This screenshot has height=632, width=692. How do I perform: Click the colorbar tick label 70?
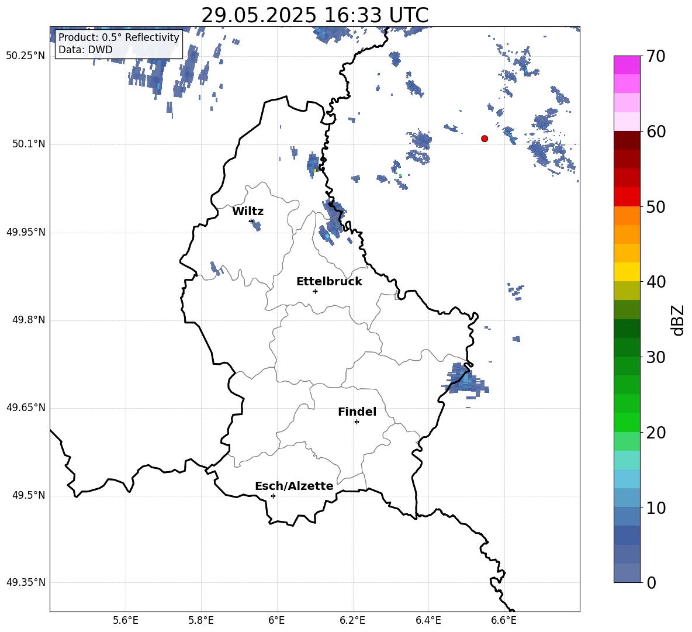point(656,57)
